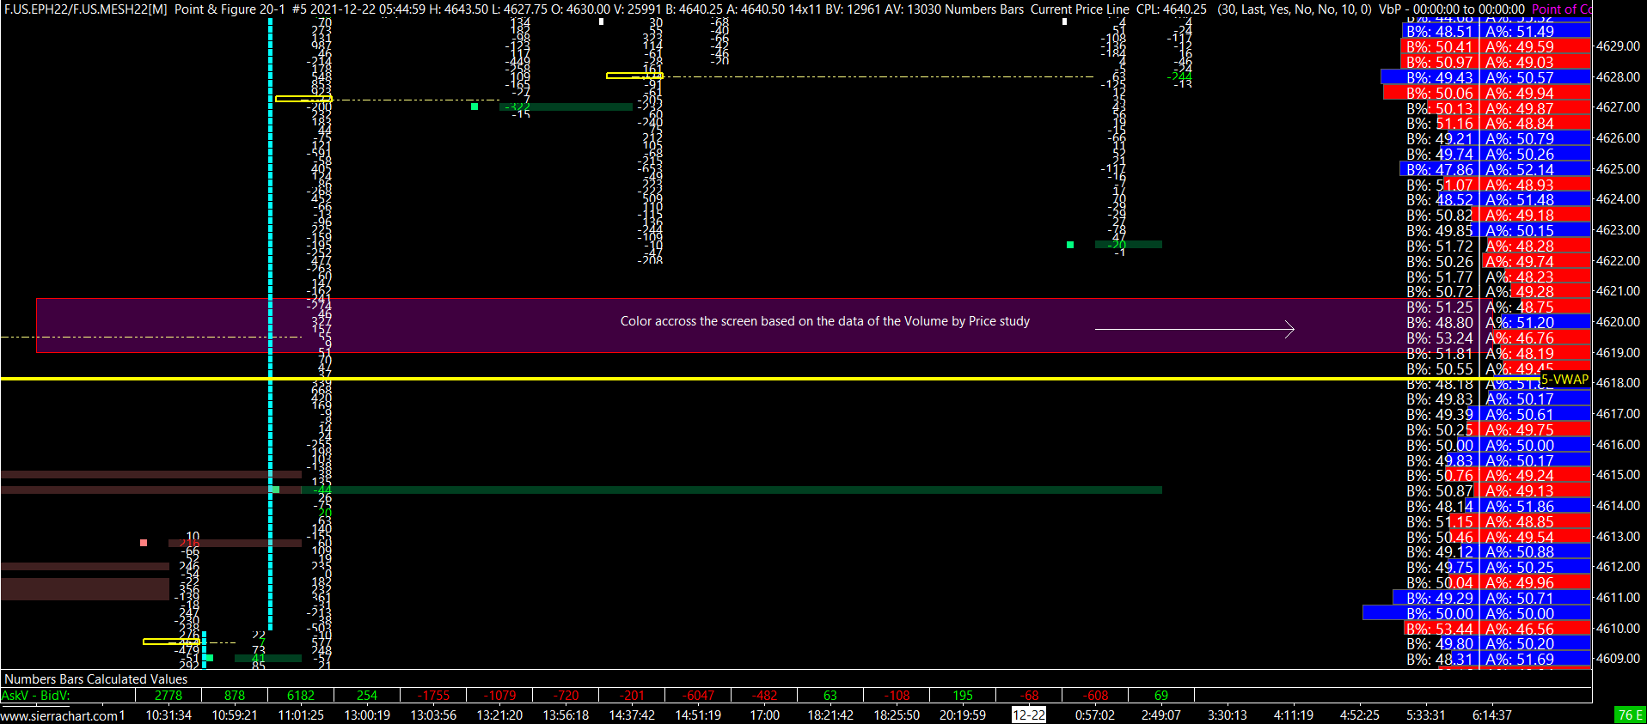Select the purple Volume by Price annotation text
1647x724 pixels.
tap(825, 321)
